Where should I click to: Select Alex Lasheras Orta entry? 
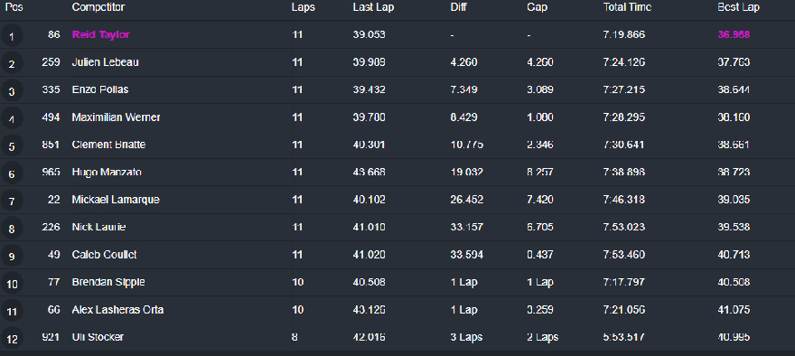click(117, 309)
